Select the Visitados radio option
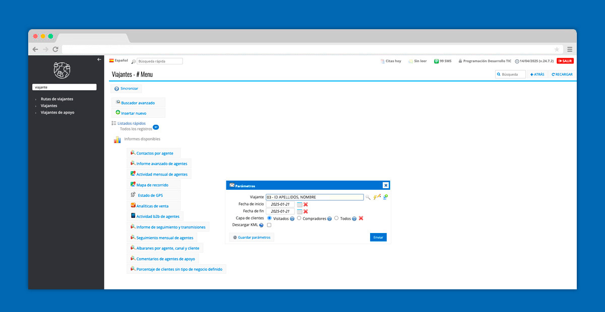Viewport: 605px width, 312px height. 270,218
